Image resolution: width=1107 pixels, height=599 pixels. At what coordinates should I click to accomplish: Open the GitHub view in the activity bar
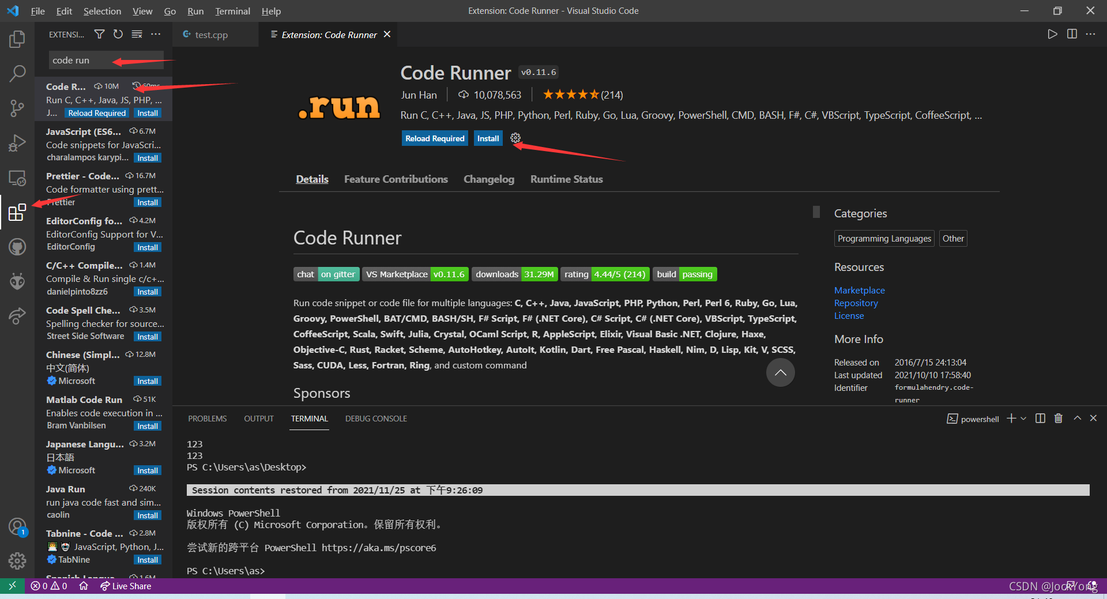click(17, 247)
